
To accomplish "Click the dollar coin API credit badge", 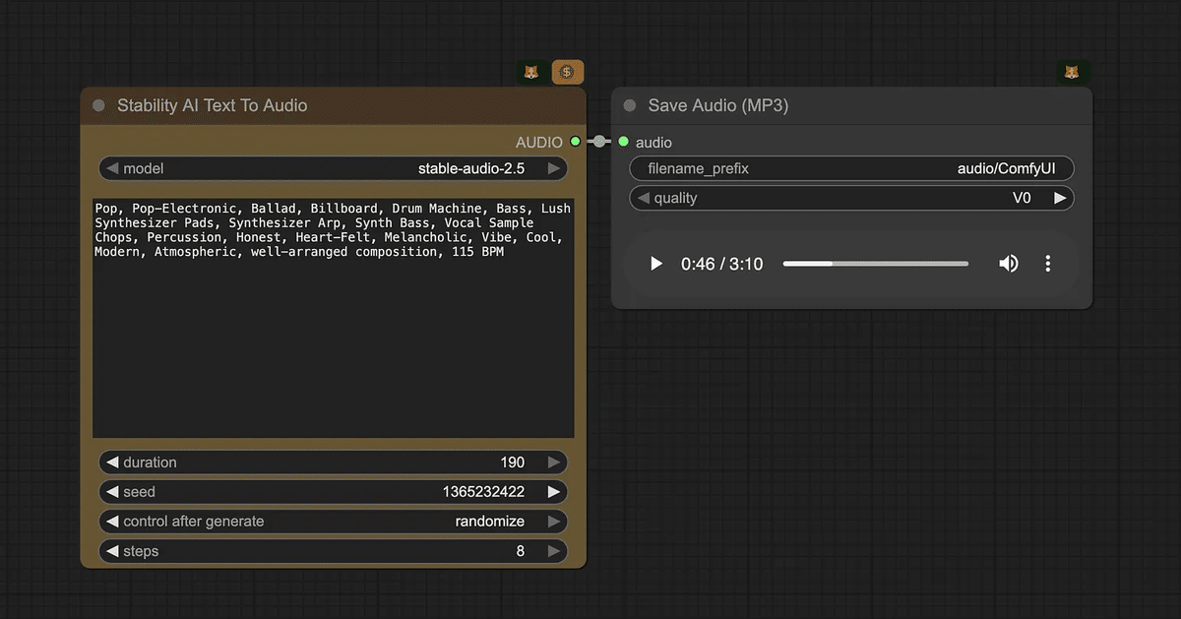I will pyautogui.click(x=567, y=72).
